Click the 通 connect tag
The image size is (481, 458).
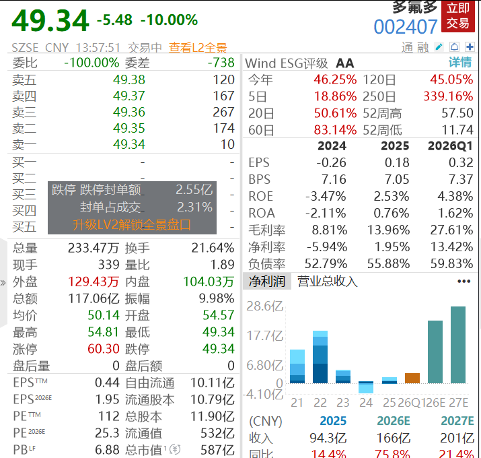pos(408,48)
